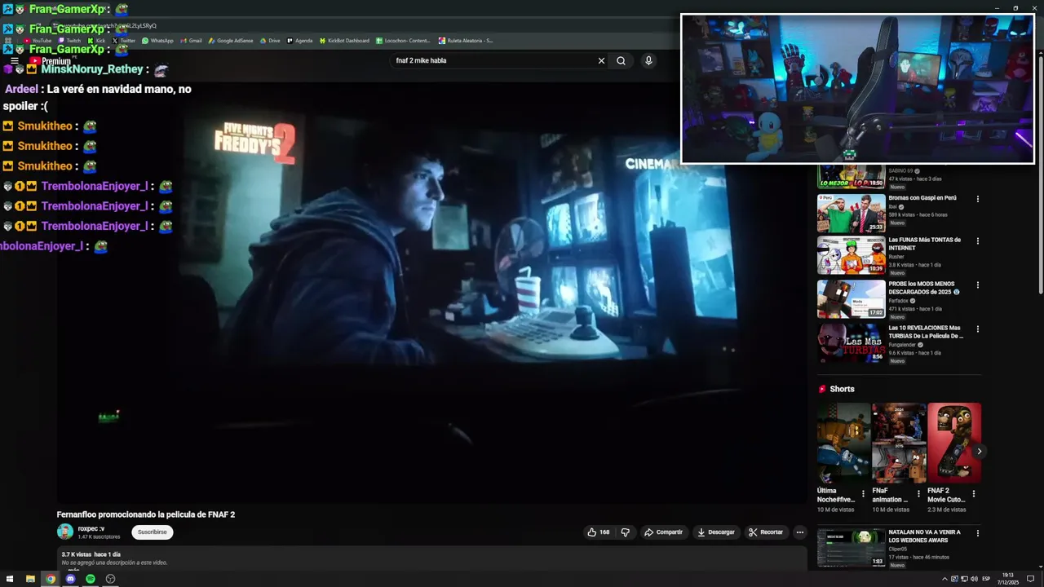Open options for PROBE los MODS MENOS video
1044x587 pixels.
(x=977, y=285)
